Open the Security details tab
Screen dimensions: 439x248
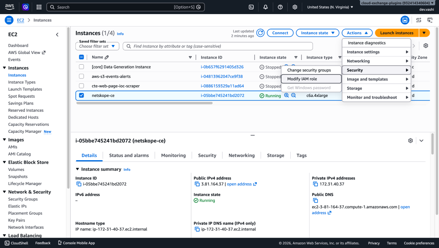pos(207,155)
